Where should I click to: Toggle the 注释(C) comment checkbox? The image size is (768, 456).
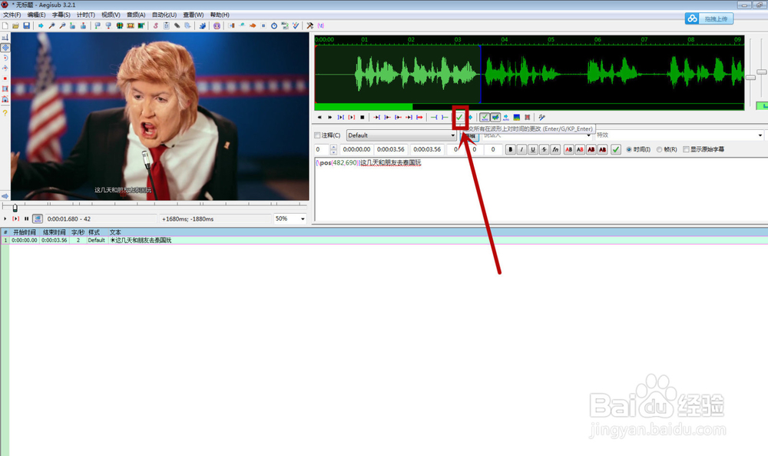coord(317,135)
